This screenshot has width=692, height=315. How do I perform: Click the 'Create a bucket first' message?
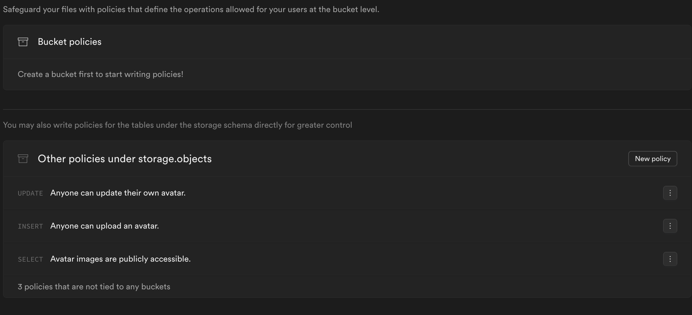(100, 74)
